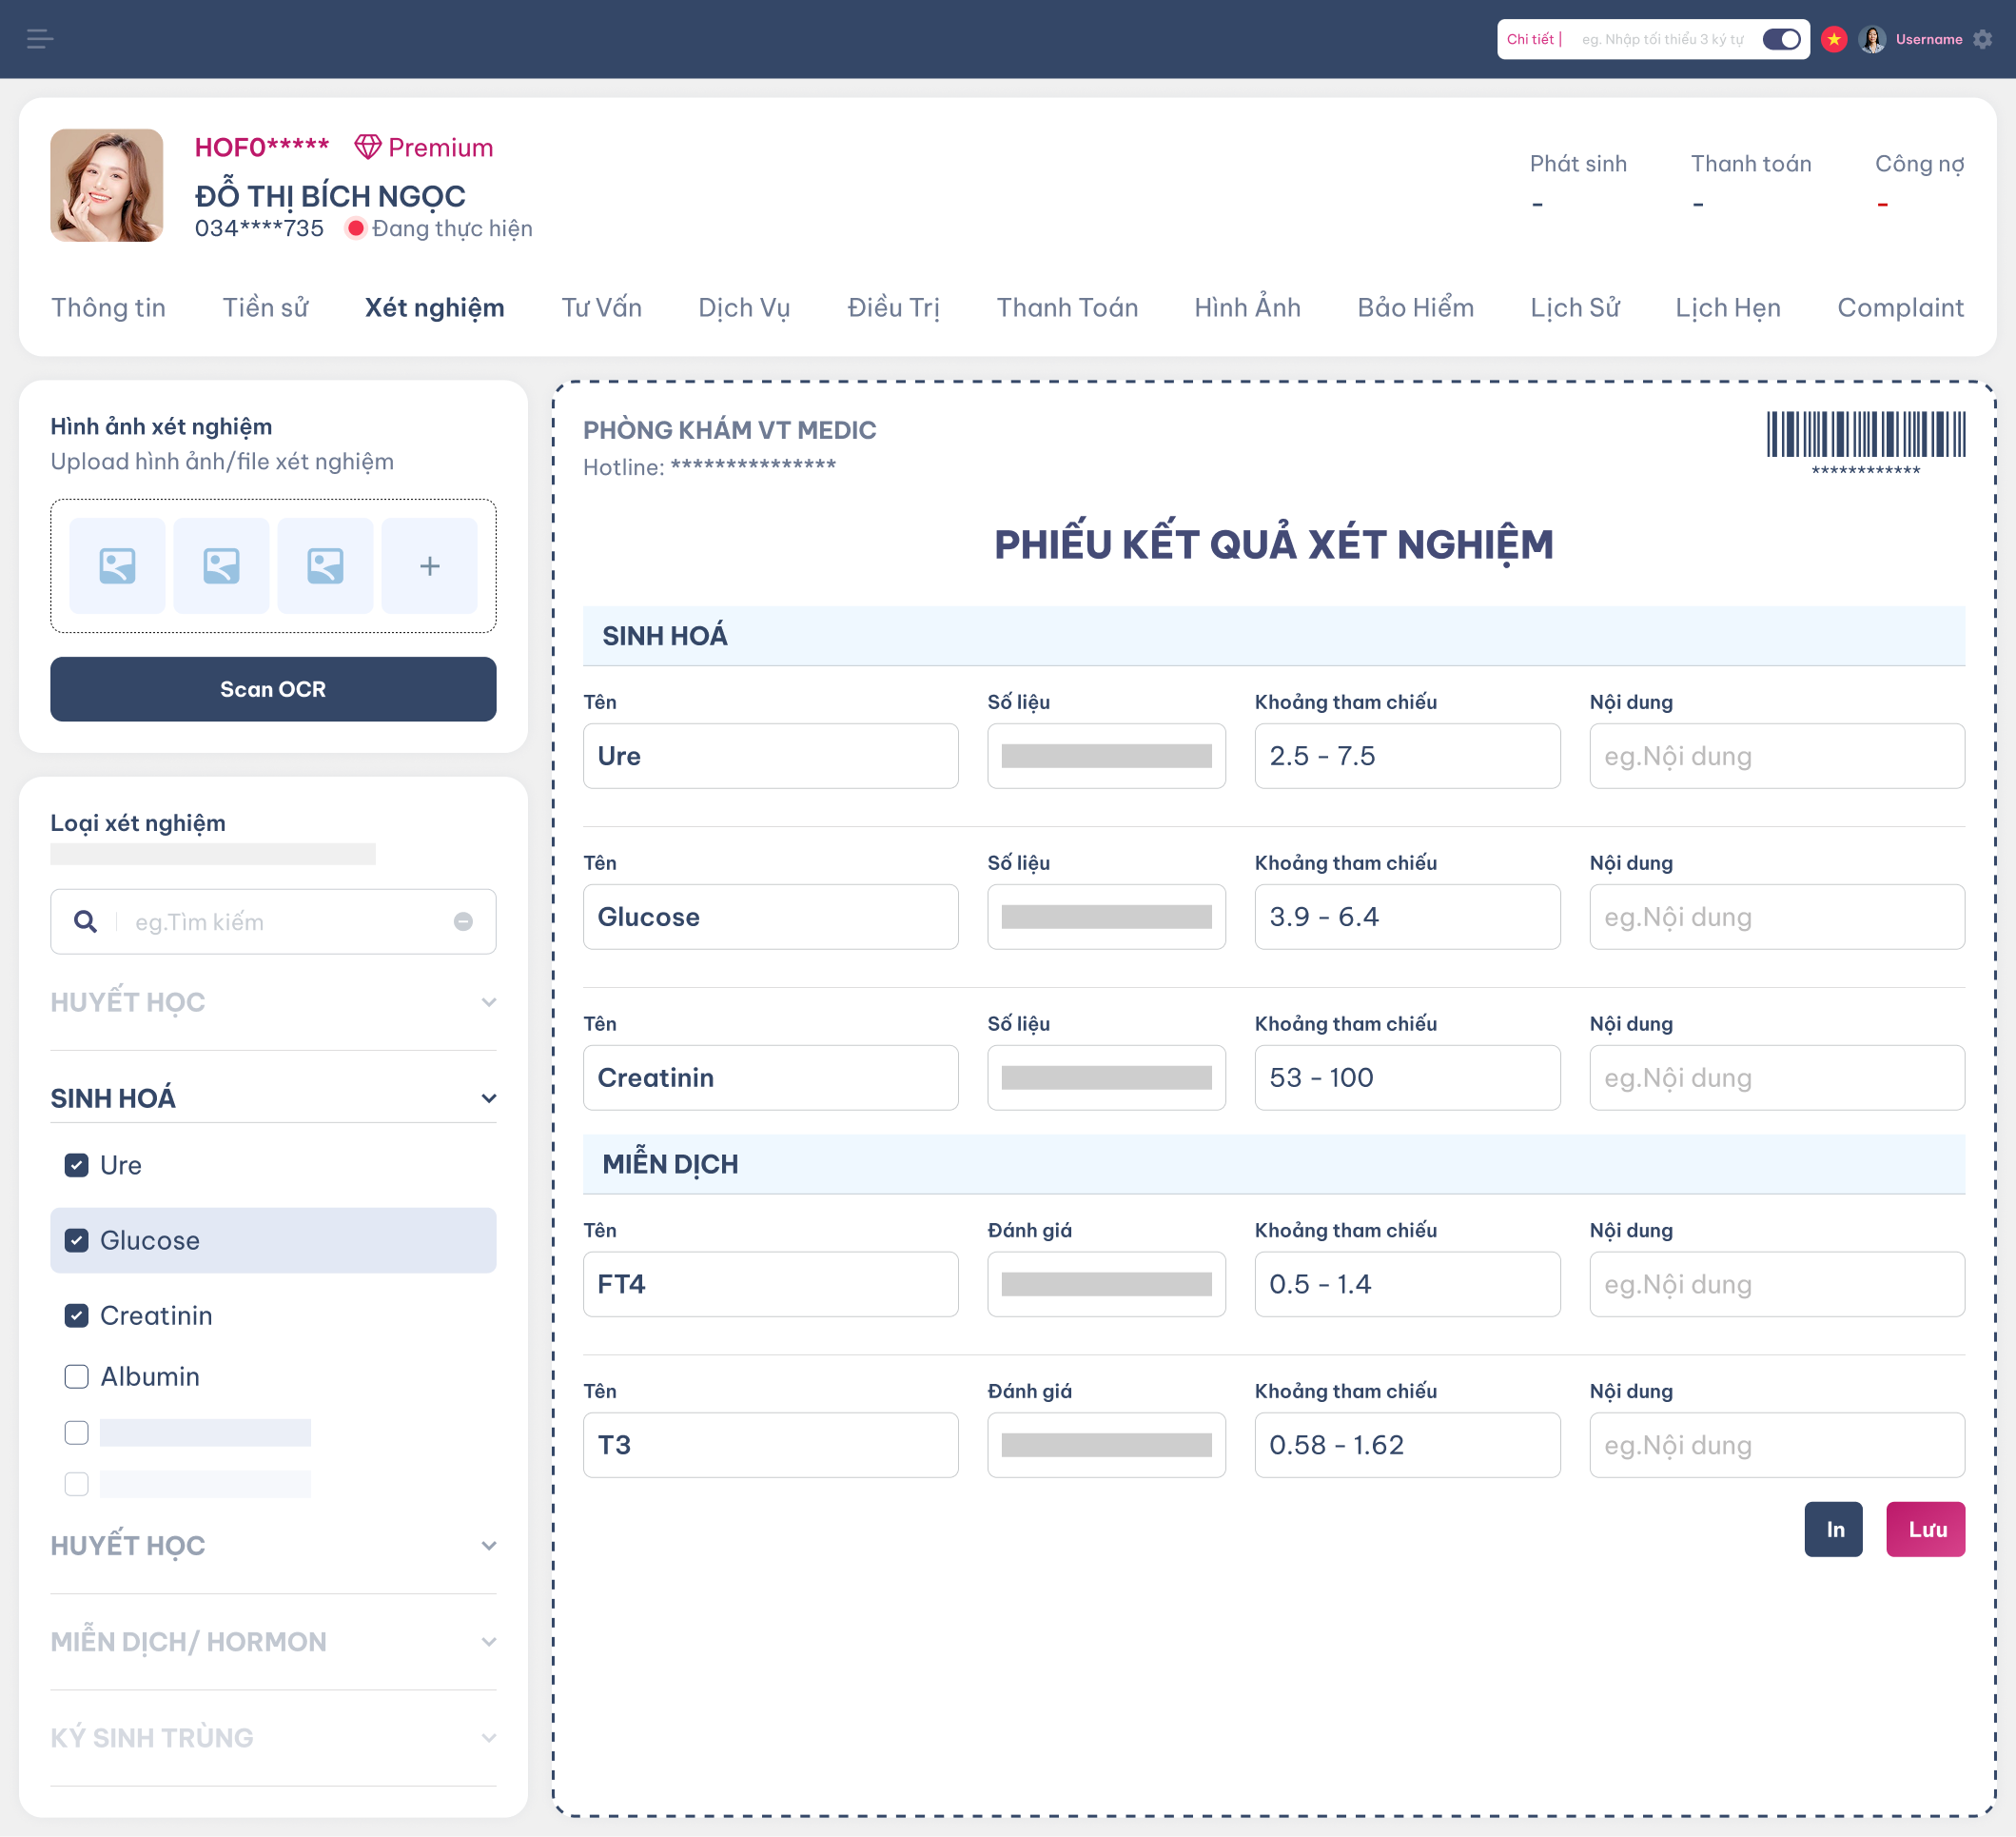
Task: Click the plus icon to add image
Action: 429,566
